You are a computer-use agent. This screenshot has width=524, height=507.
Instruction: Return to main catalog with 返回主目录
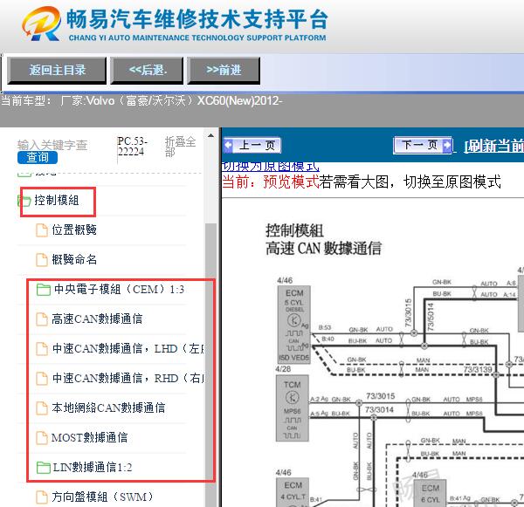coord(57,70)
